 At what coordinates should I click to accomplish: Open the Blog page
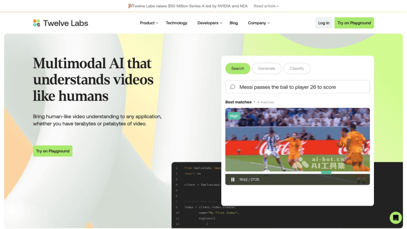click(x=234, y=23)
